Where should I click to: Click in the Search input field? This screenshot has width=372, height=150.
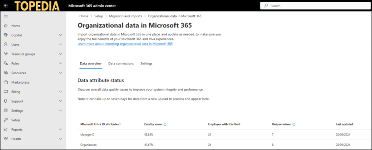click(x=316, y=6)
